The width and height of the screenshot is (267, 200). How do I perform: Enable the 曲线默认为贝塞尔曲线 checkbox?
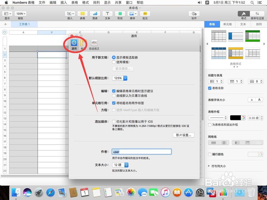point(114,95)
